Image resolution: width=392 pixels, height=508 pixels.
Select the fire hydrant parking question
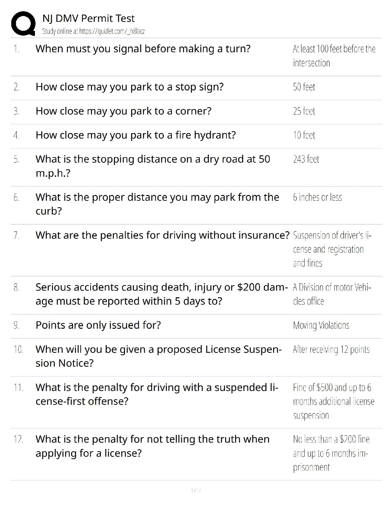(x=135, y=135)
